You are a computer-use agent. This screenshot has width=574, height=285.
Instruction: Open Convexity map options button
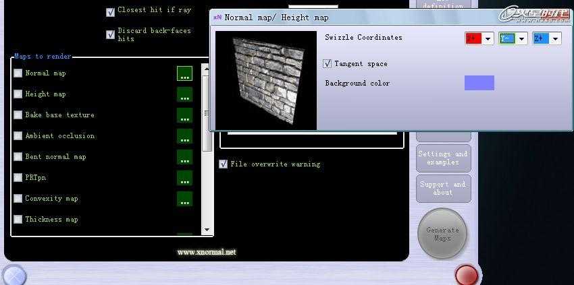[184, 198]
